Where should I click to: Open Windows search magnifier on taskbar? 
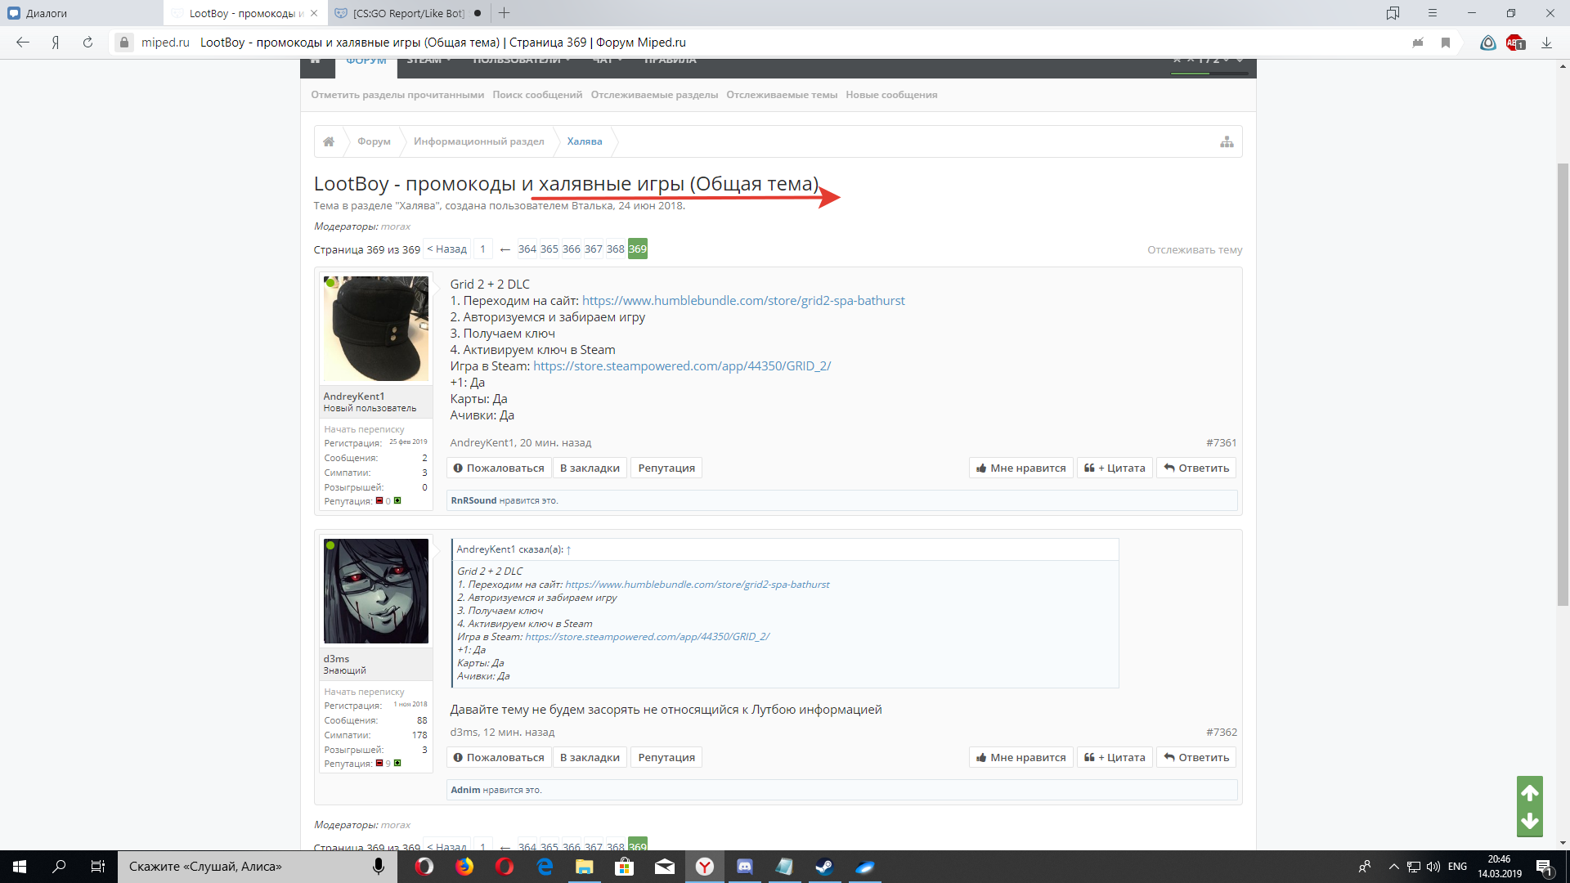pyautogui.click(x=59, y=867)
